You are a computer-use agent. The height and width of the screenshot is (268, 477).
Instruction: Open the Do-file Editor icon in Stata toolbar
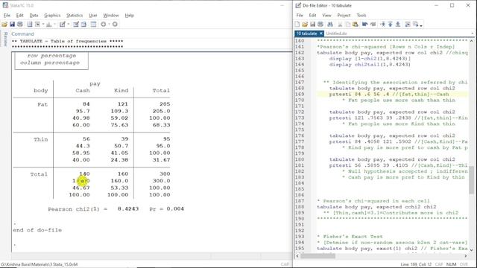[x=63, y=25]
